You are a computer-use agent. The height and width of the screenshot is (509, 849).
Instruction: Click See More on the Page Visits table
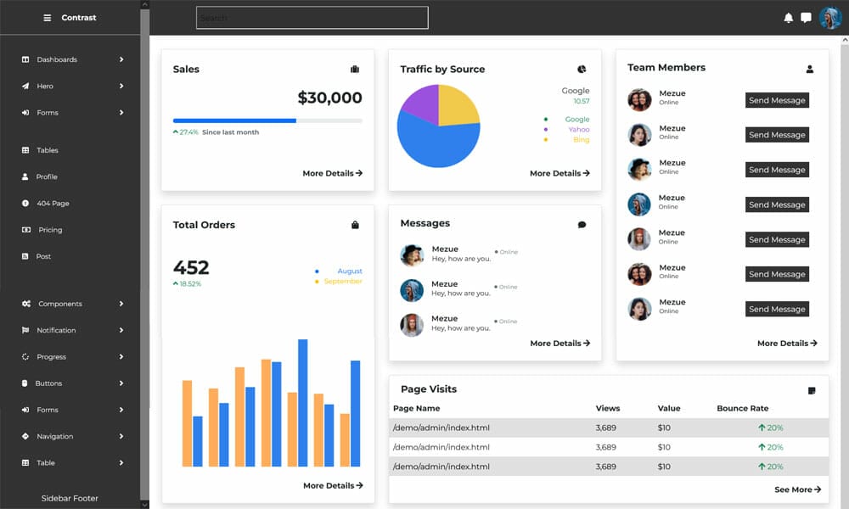coord(796,489)
